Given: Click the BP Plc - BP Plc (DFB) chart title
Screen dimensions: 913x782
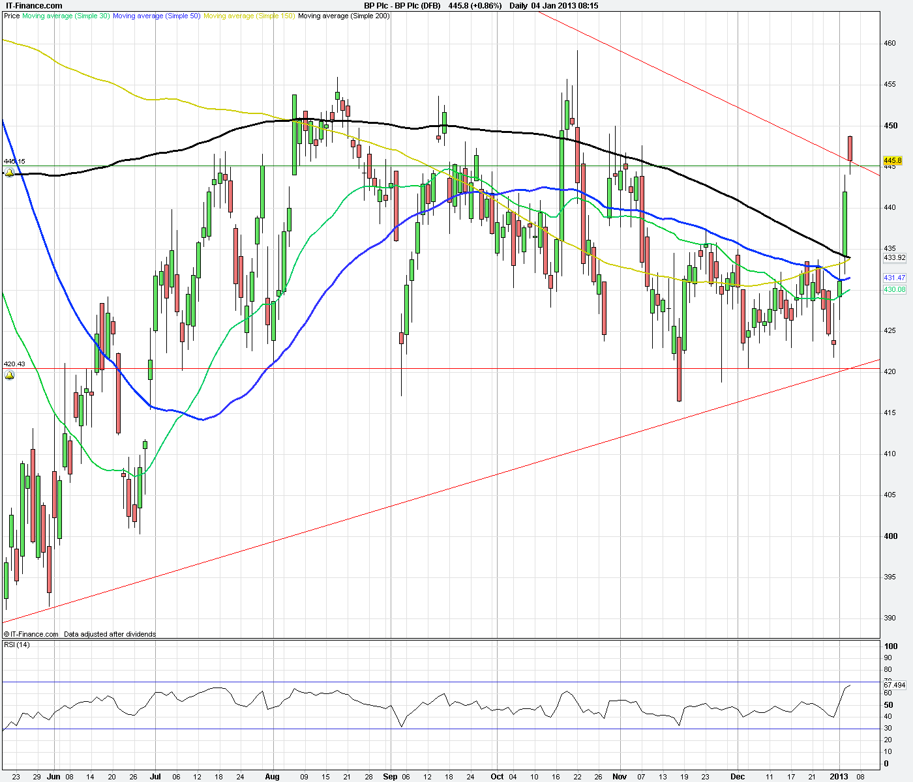Looking at the screenshot, I should [402, 6].
